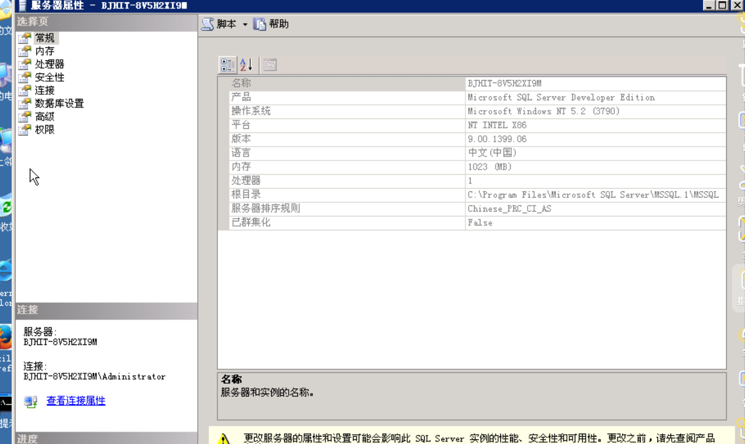Click the icon beside 常规
Viewport: 745px width, 444px height.
click(25, 37)
